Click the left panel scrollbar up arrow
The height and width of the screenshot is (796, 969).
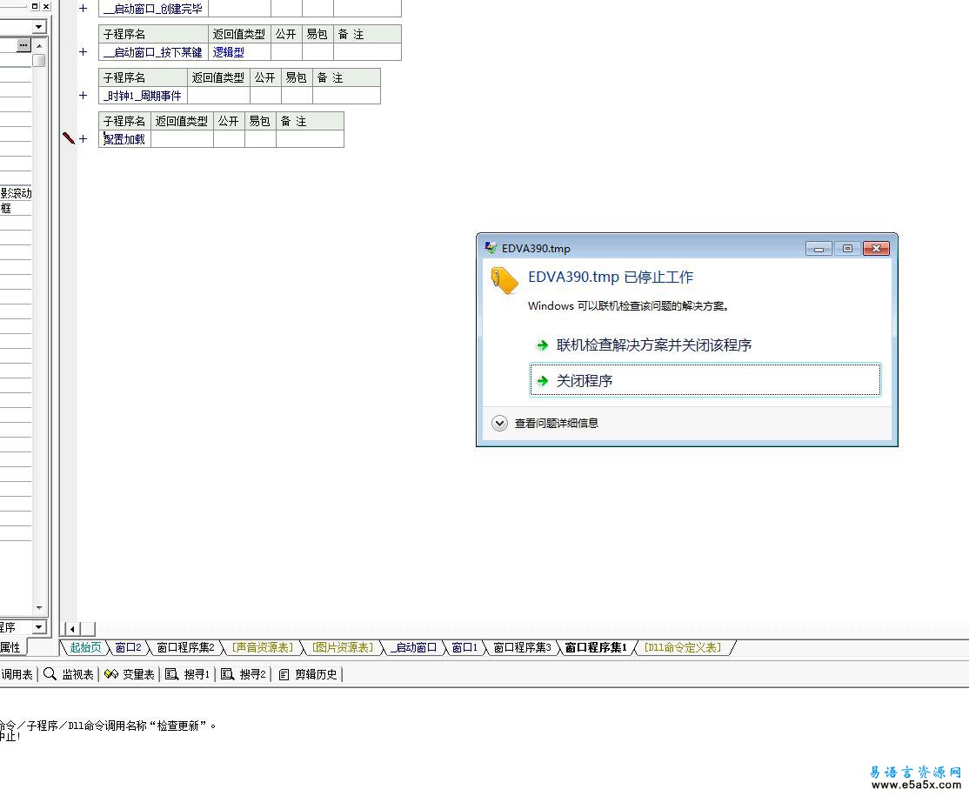pyautogui.click(x=39, y=46)
